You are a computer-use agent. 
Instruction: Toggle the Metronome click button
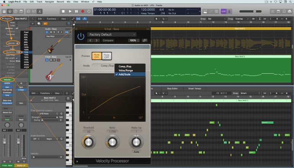click(229, 11)
